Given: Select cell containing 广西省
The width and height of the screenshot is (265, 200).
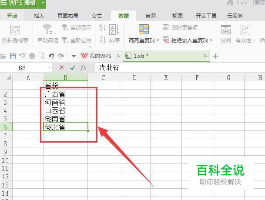Looking at the screenshot, I should coord(66,94).
